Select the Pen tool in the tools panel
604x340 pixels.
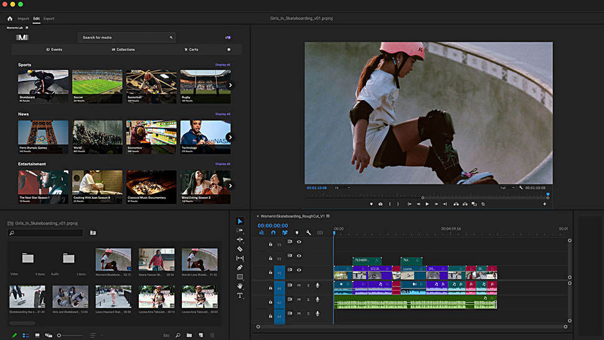[x=240, y=267]
